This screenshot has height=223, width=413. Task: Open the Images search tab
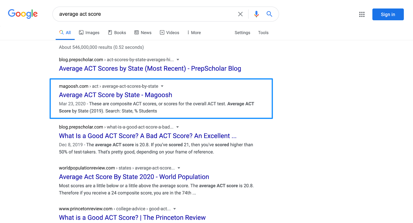pos(89,32)
